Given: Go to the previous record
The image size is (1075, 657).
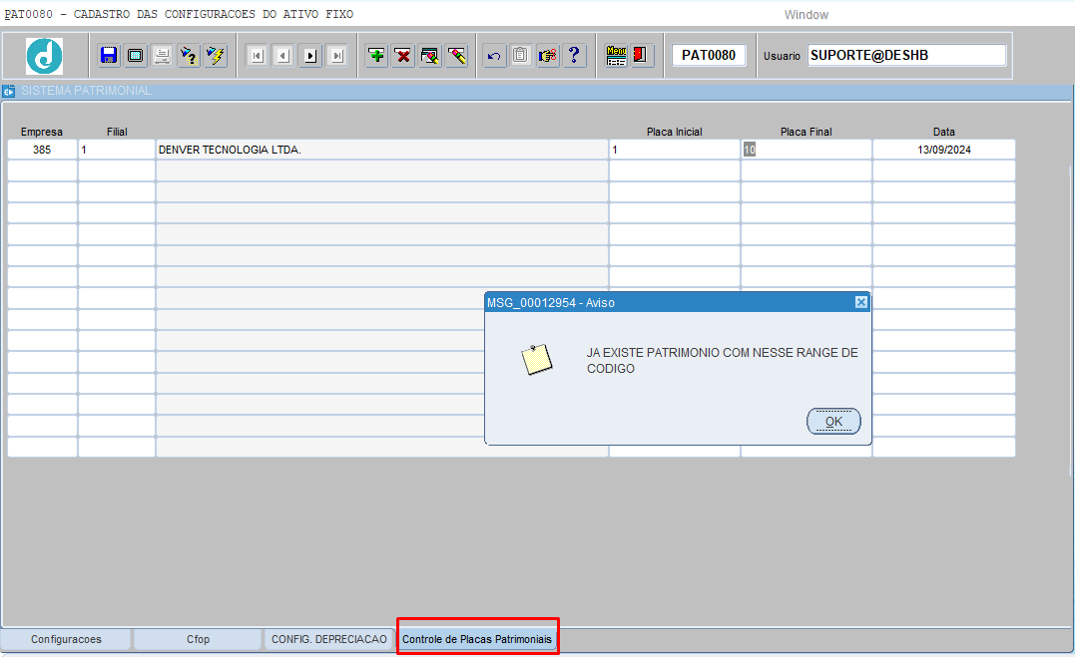Looking at the screenshot, I should click(283, 56).
